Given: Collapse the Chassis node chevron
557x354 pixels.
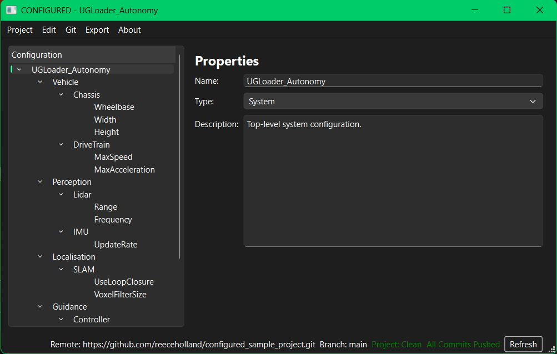Looking at the screenshot, I should click(61, 95).
